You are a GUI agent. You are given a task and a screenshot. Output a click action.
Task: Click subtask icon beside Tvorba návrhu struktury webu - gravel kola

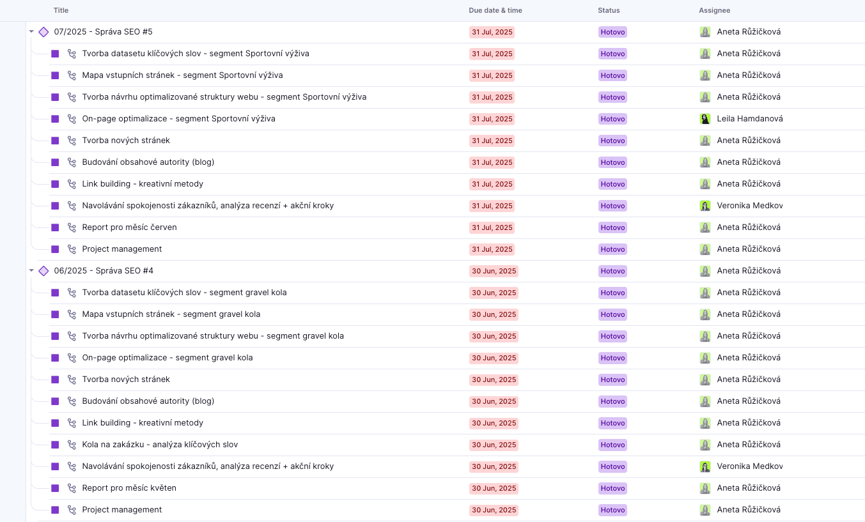pos(72,336)
